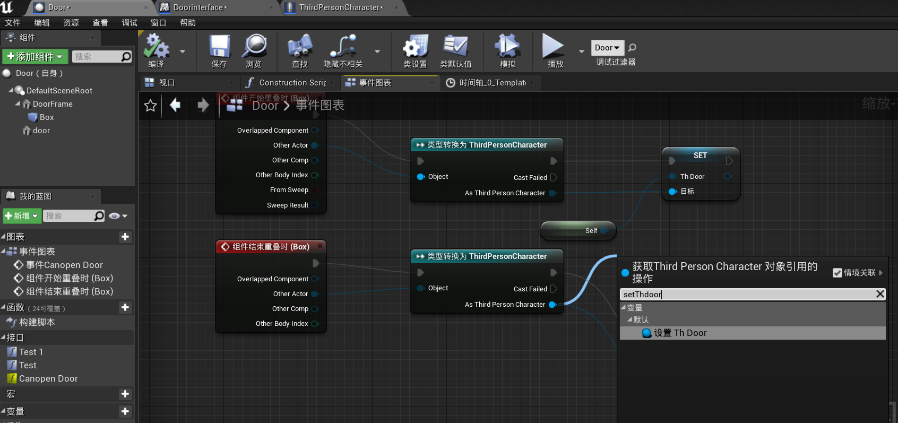Toggle 隐藏不相关 (Hide Unrelated) icon
898x423 pixels.
click(343, 47)
